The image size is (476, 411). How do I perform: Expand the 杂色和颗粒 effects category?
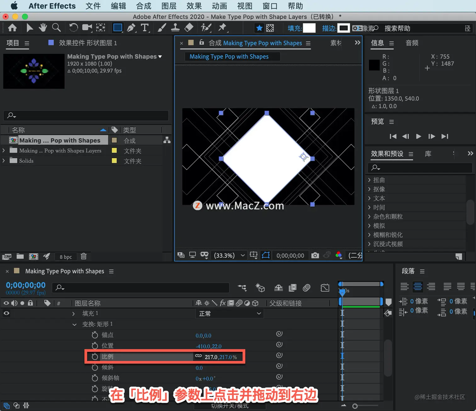(x=369, y=216)
